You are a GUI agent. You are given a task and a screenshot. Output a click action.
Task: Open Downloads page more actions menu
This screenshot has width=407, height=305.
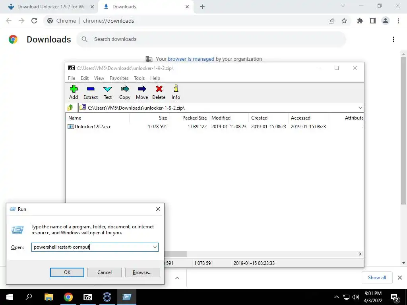pos(393,39)
